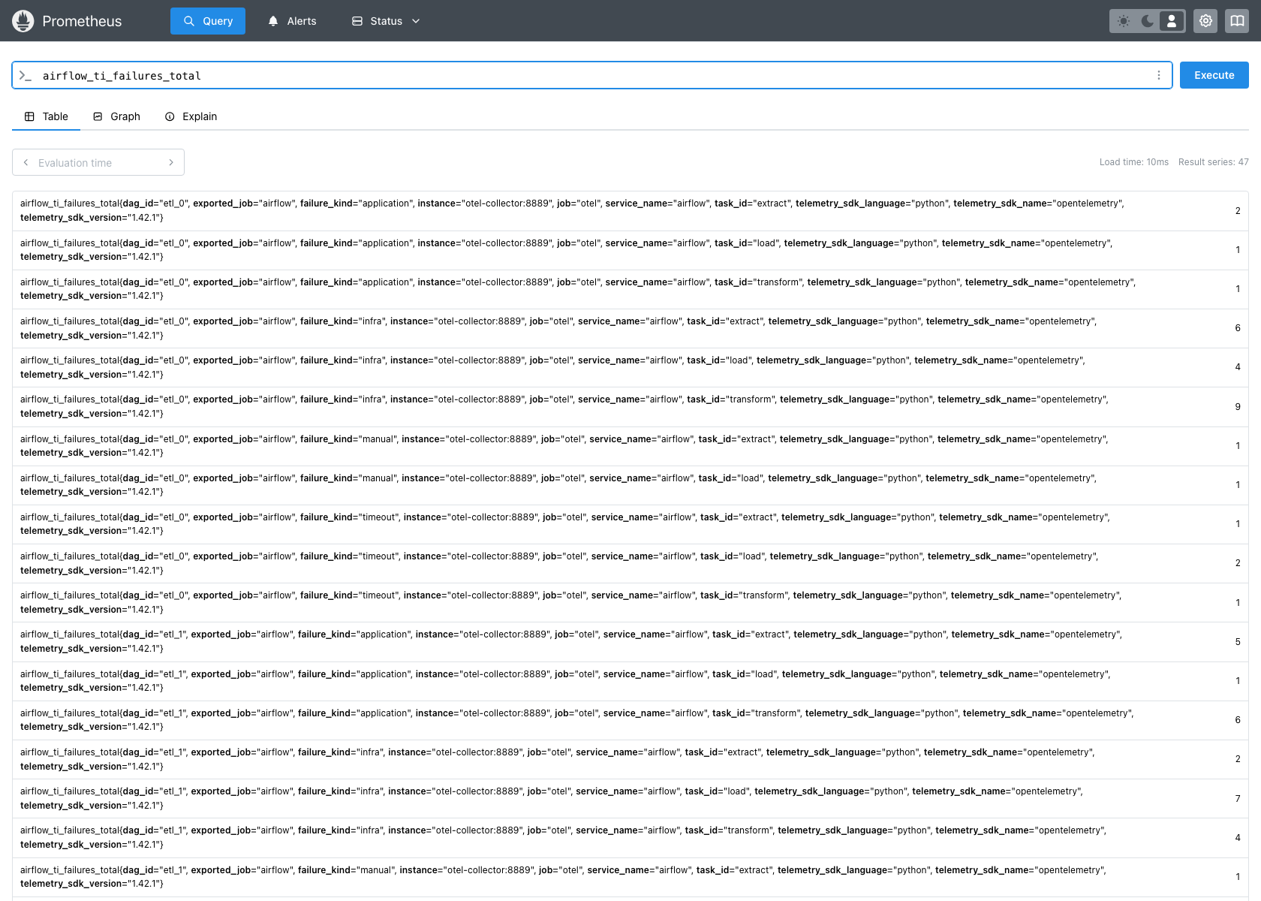Select etl_1 application transform series row

(630, 720)
